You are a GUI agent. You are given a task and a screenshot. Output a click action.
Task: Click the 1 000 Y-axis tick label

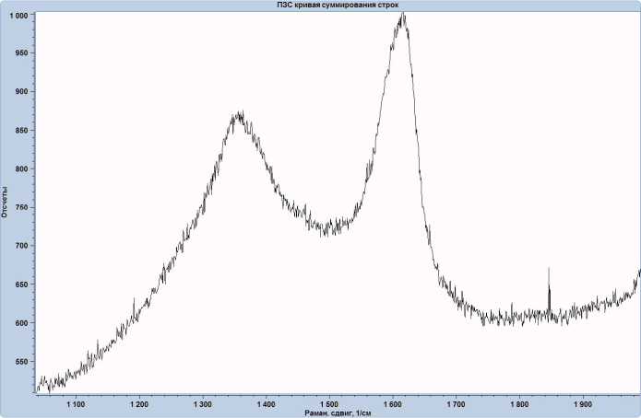(20, 15)
